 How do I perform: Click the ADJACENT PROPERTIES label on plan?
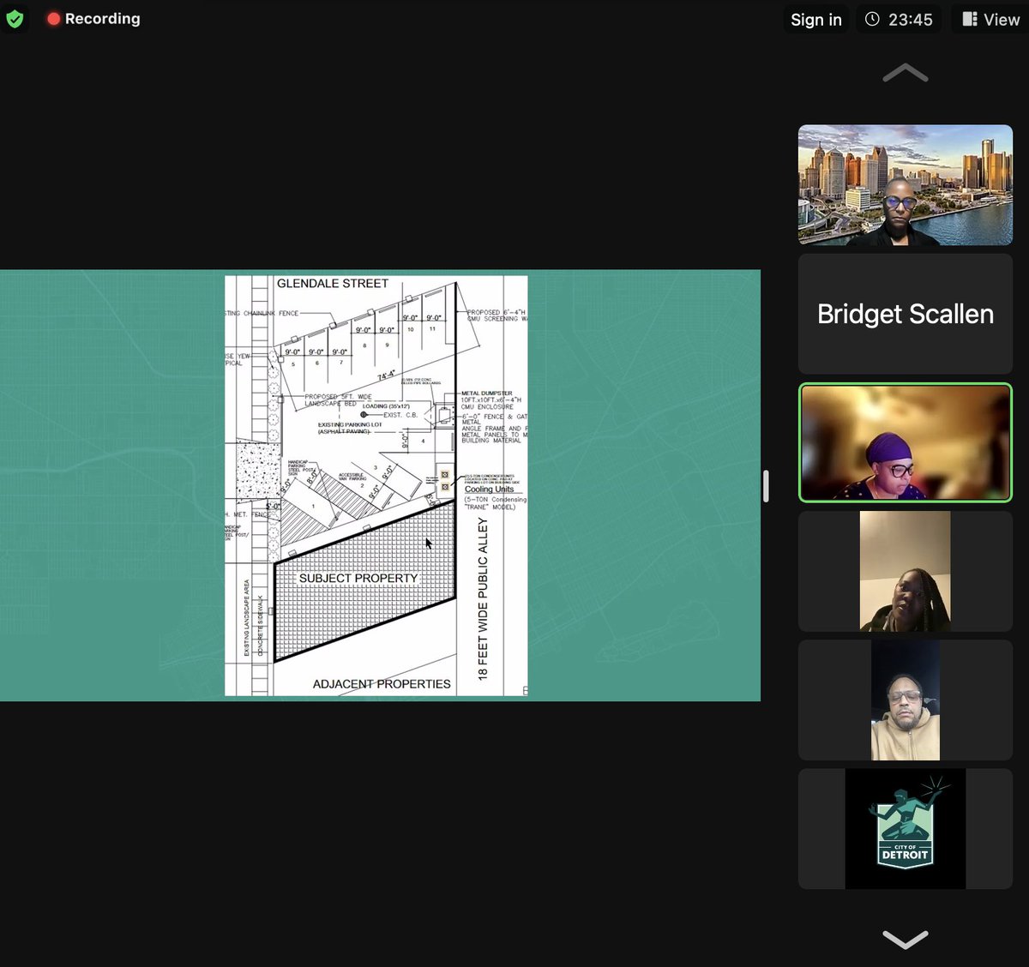point(382,684)
